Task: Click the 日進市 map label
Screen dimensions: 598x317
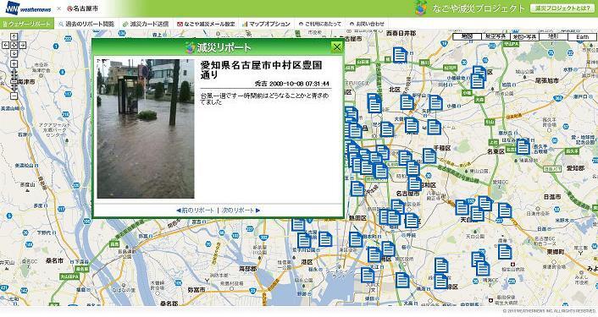Action: [x=552, y=196]
